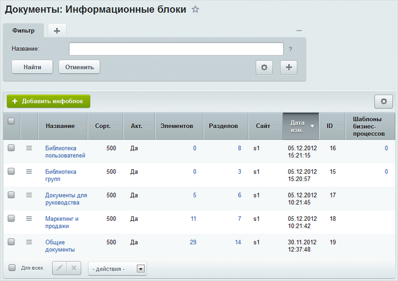
Task: Open action menu for Документы для руководства
Action: click(x=29, y=195)
